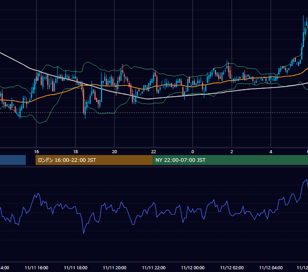Viewport: 308px width, 272px height.
Task: Click the 11/12 04:00 date label
Action: click(271, 267)
